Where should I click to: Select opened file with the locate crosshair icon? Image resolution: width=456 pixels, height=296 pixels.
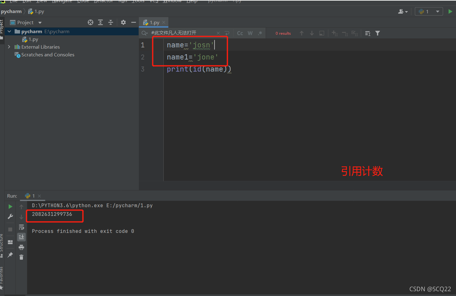click(90, 22)
